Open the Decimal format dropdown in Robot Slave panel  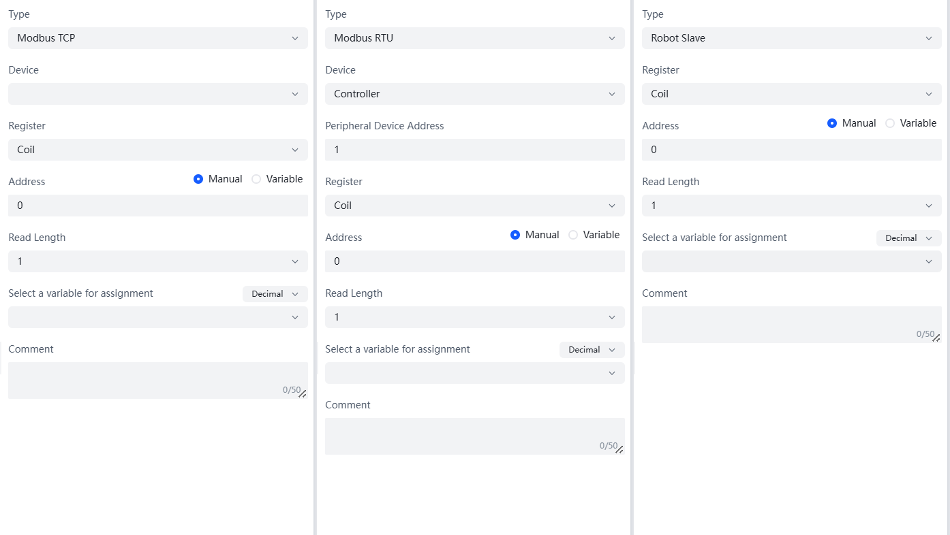click(x=908, y=238)
